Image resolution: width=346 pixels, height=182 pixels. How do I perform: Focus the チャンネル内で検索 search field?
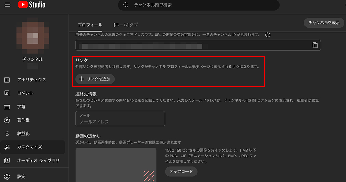(199, 5)
